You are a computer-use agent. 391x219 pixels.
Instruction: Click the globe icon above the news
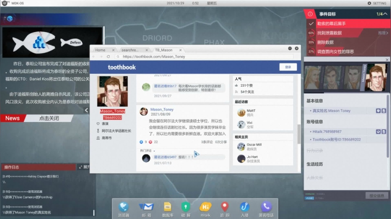coord(10,18)
